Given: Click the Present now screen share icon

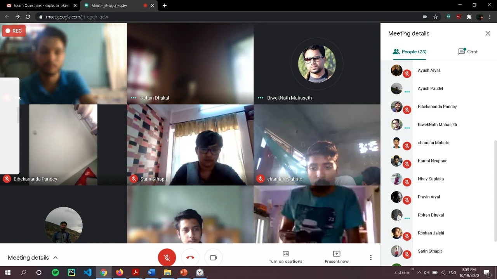Looking at the screenshot, I should point(337,254).
